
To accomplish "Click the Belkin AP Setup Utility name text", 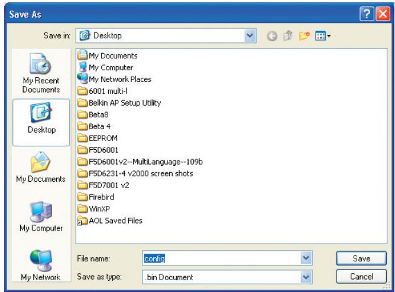I will click(125, 103).
